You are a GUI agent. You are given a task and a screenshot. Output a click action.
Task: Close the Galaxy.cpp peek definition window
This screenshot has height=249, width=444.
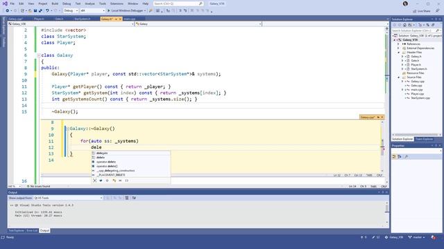coord(382,117)
